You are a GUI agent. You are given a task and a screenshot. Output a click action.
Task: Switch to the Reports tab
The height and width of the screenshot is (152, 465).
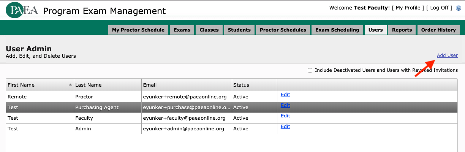coord(402,30)
